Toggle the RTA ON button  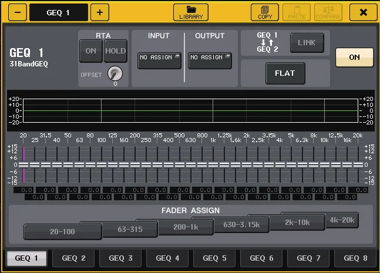(91, 51)
